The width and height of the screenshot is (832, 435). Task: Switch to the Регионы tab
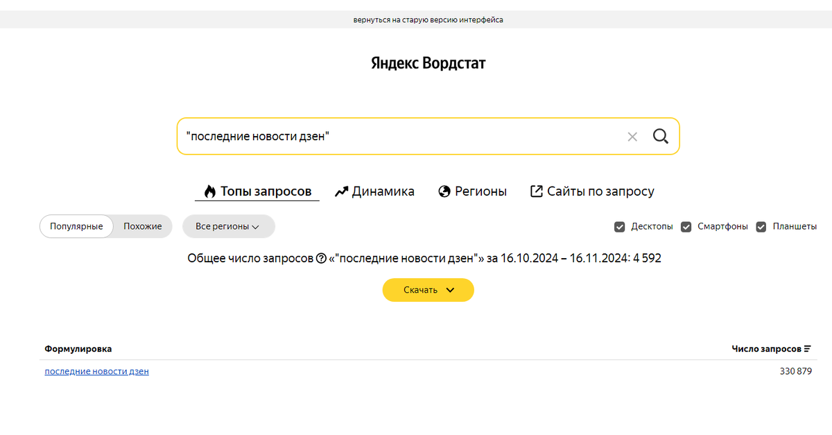(x=473, y=191)
